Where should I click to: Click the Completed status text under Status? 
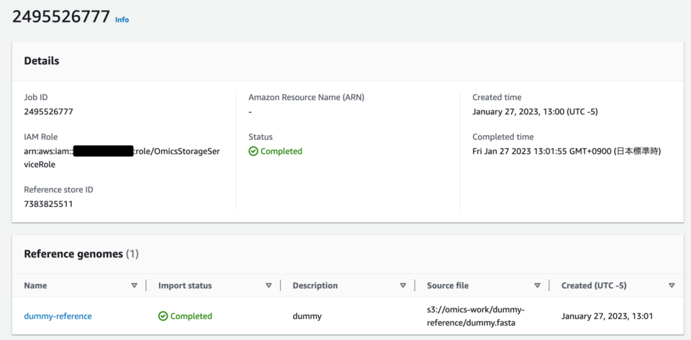[281, 151]
